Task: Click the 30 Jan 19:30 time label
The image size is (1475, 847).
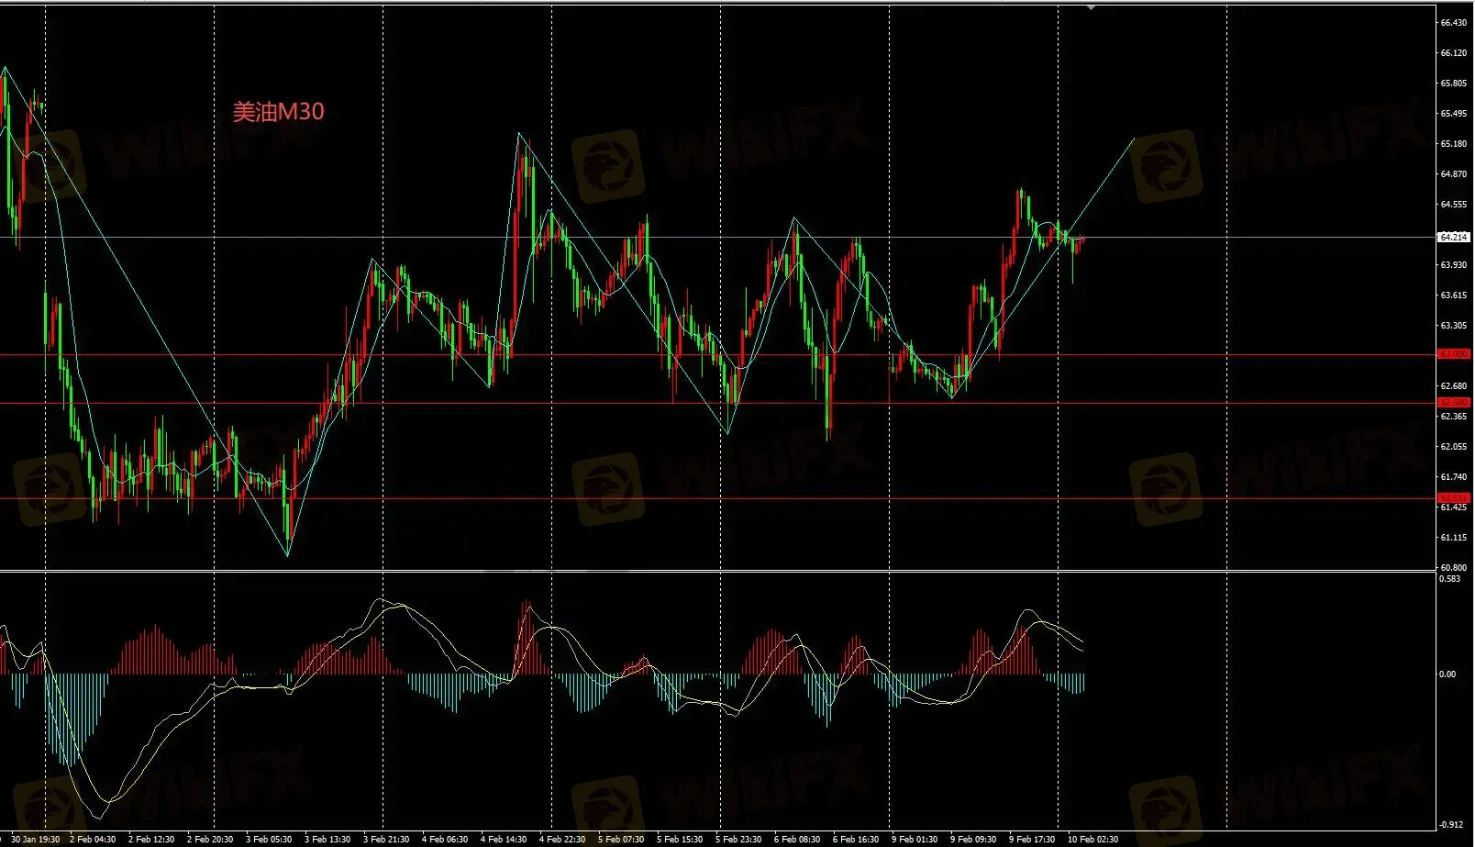Action: point(35,840)
